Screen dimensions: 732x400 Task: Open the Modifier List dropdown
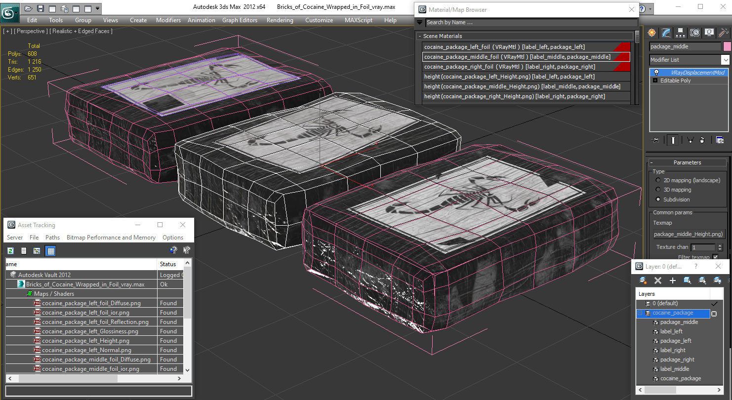coord(725,60)
